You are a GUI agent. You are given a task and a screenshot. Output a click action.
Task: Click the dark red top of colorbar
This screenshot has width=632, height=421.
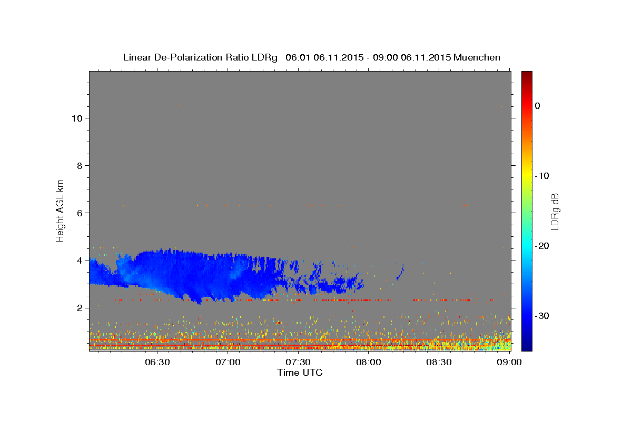point(527,76)
